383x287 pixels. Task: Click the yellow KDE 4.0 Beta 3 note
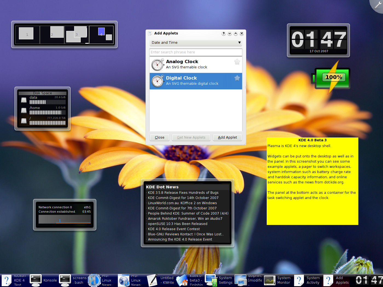[312, 181]
